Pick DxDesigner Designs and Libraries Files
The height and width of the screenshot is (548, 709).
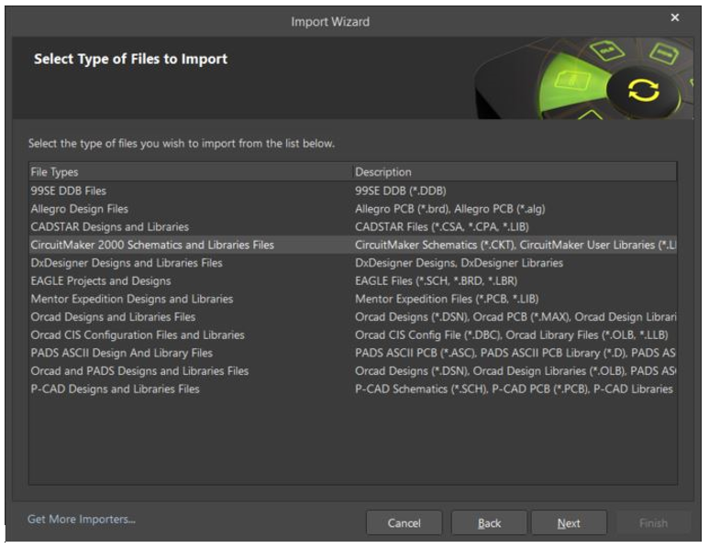pos(127,263)
